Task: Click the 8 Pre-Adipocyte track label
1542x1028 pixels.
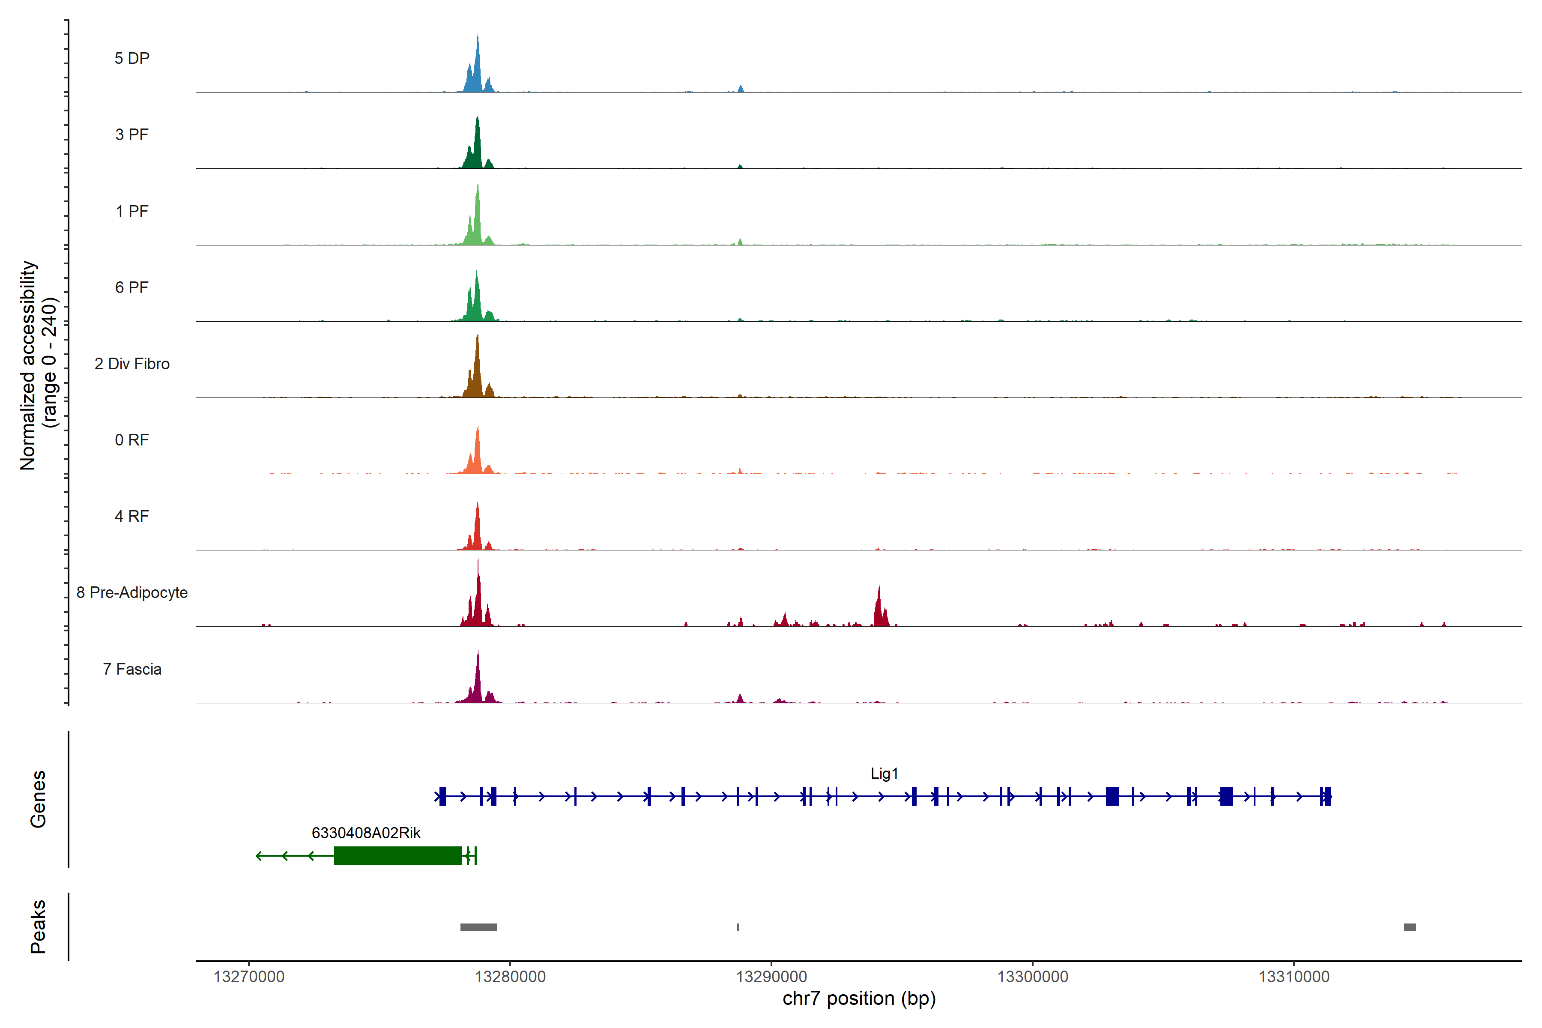Action: point(132,593)
